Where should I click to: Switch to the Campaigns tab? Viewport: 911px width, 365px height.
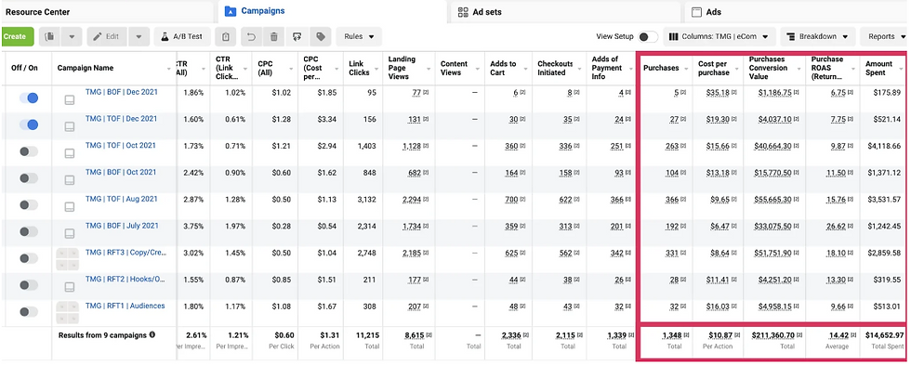pos(333,11)
